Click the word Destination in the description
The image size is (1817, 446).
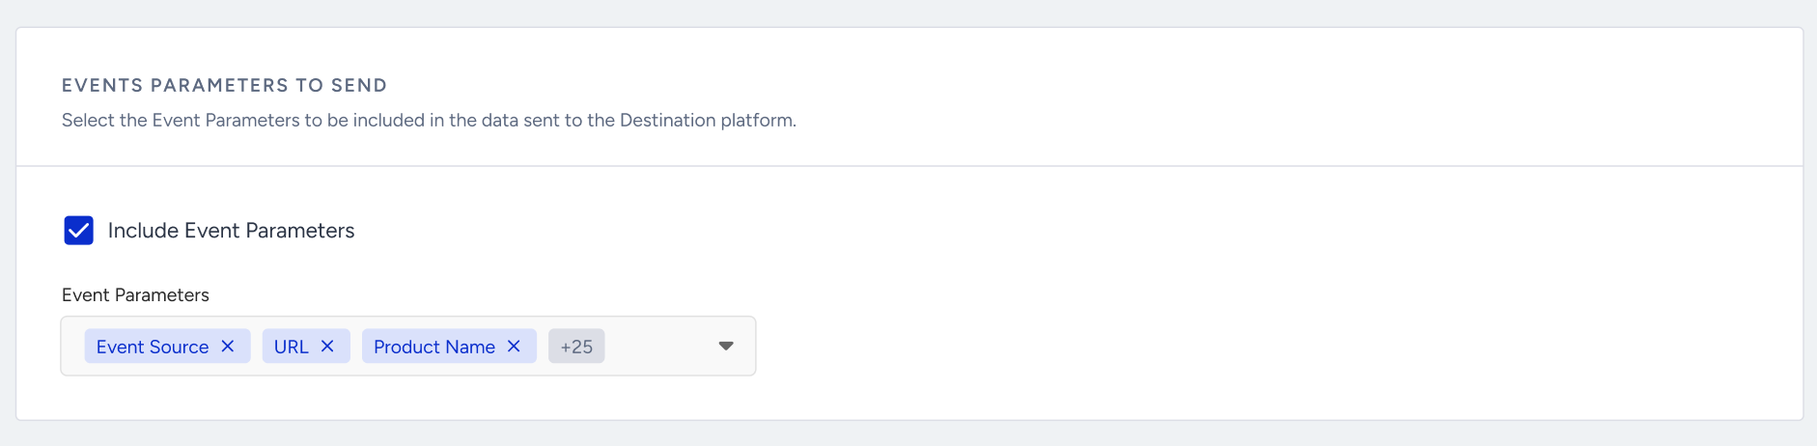click(668, 121)
